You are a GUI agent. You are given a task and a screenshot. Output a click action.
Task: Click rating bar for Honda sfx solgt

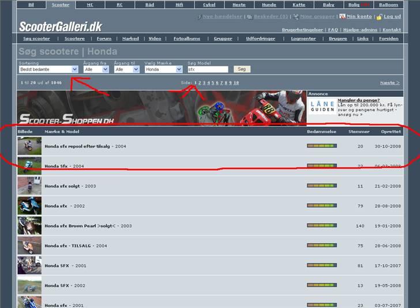coord(321,186)
